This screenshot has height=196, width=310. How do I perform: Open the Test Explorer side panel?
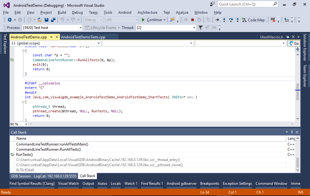point(5,44)
